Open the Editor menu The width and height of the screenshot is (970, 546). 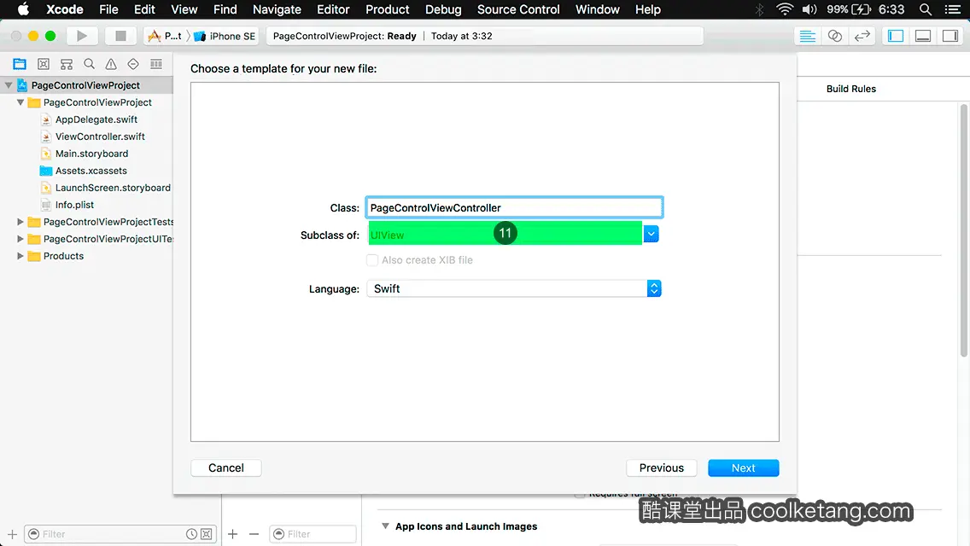pos(333,9)
